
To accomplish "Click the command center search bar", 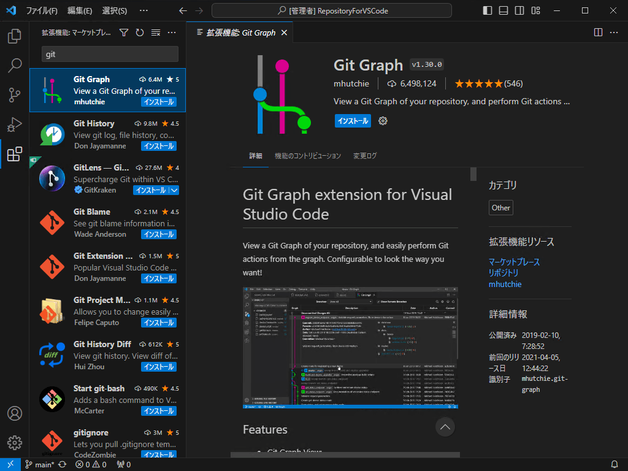I will [332, 11].
